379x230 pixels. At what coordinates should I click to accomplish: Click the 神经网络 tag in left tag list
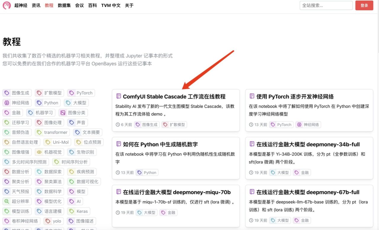[17, 103]
